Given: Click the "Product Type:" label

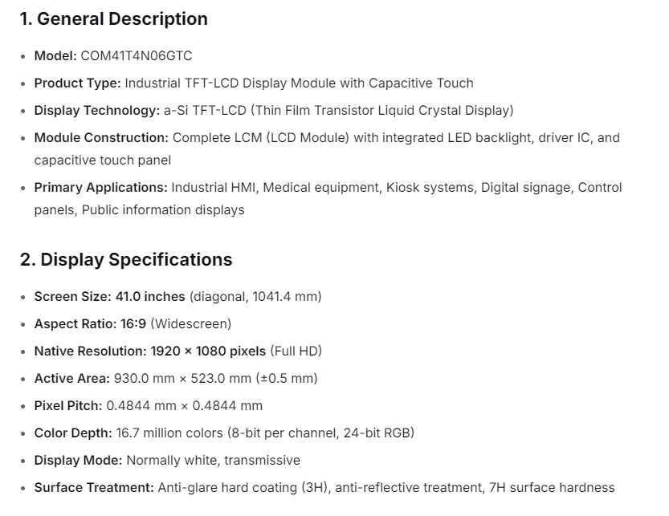Looking at the screenshot, I should point(78,83).
